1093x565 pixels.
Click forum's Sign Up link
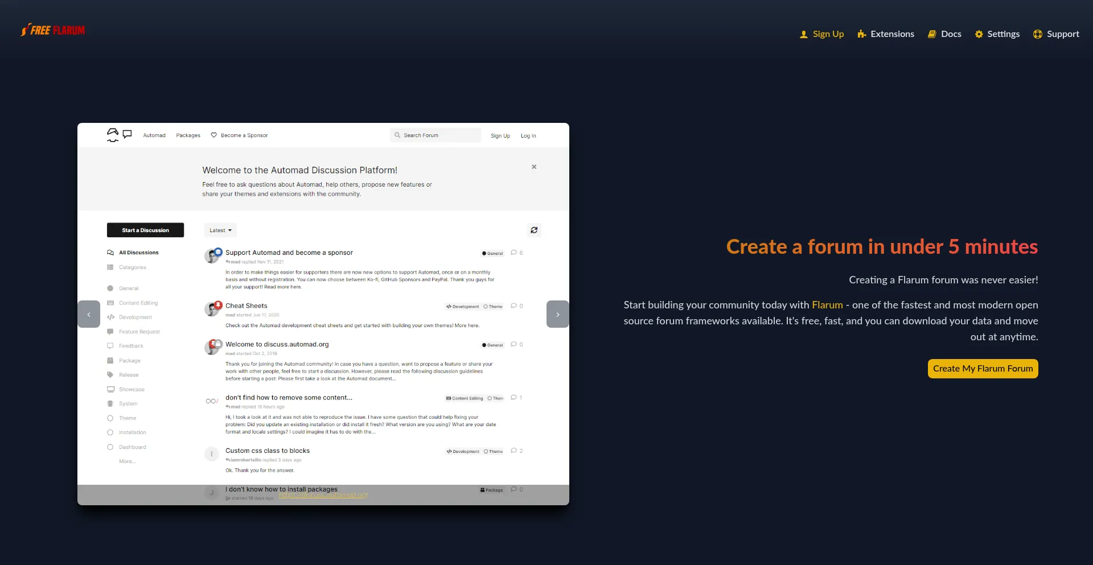click(x=500, y=136)
